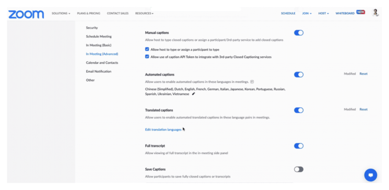Open the profile avatar menu

click(375, 13)
